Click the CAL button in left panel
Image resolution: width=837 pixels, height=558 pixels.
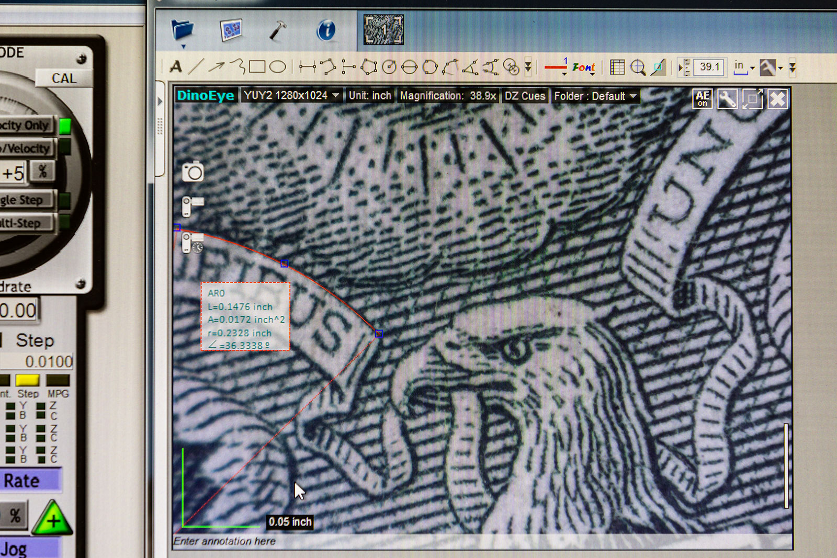64,78
